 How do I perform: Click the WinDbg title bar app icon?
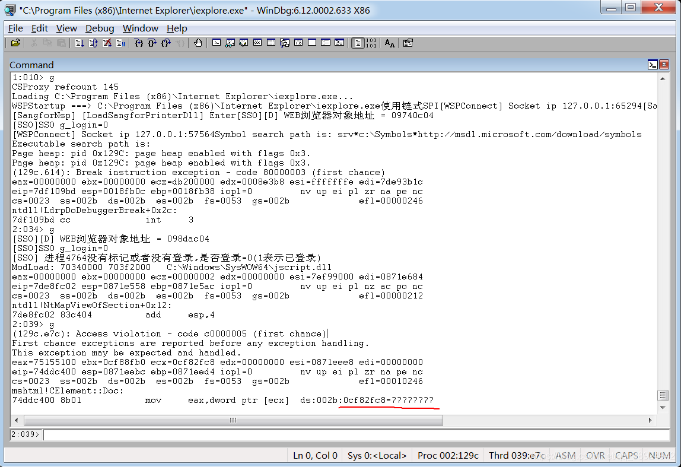click(9, 9)
